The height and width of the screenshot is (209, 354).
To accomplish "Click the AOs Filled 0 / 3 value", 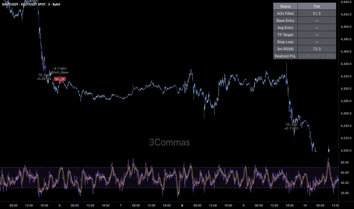I will coord(317,13).
